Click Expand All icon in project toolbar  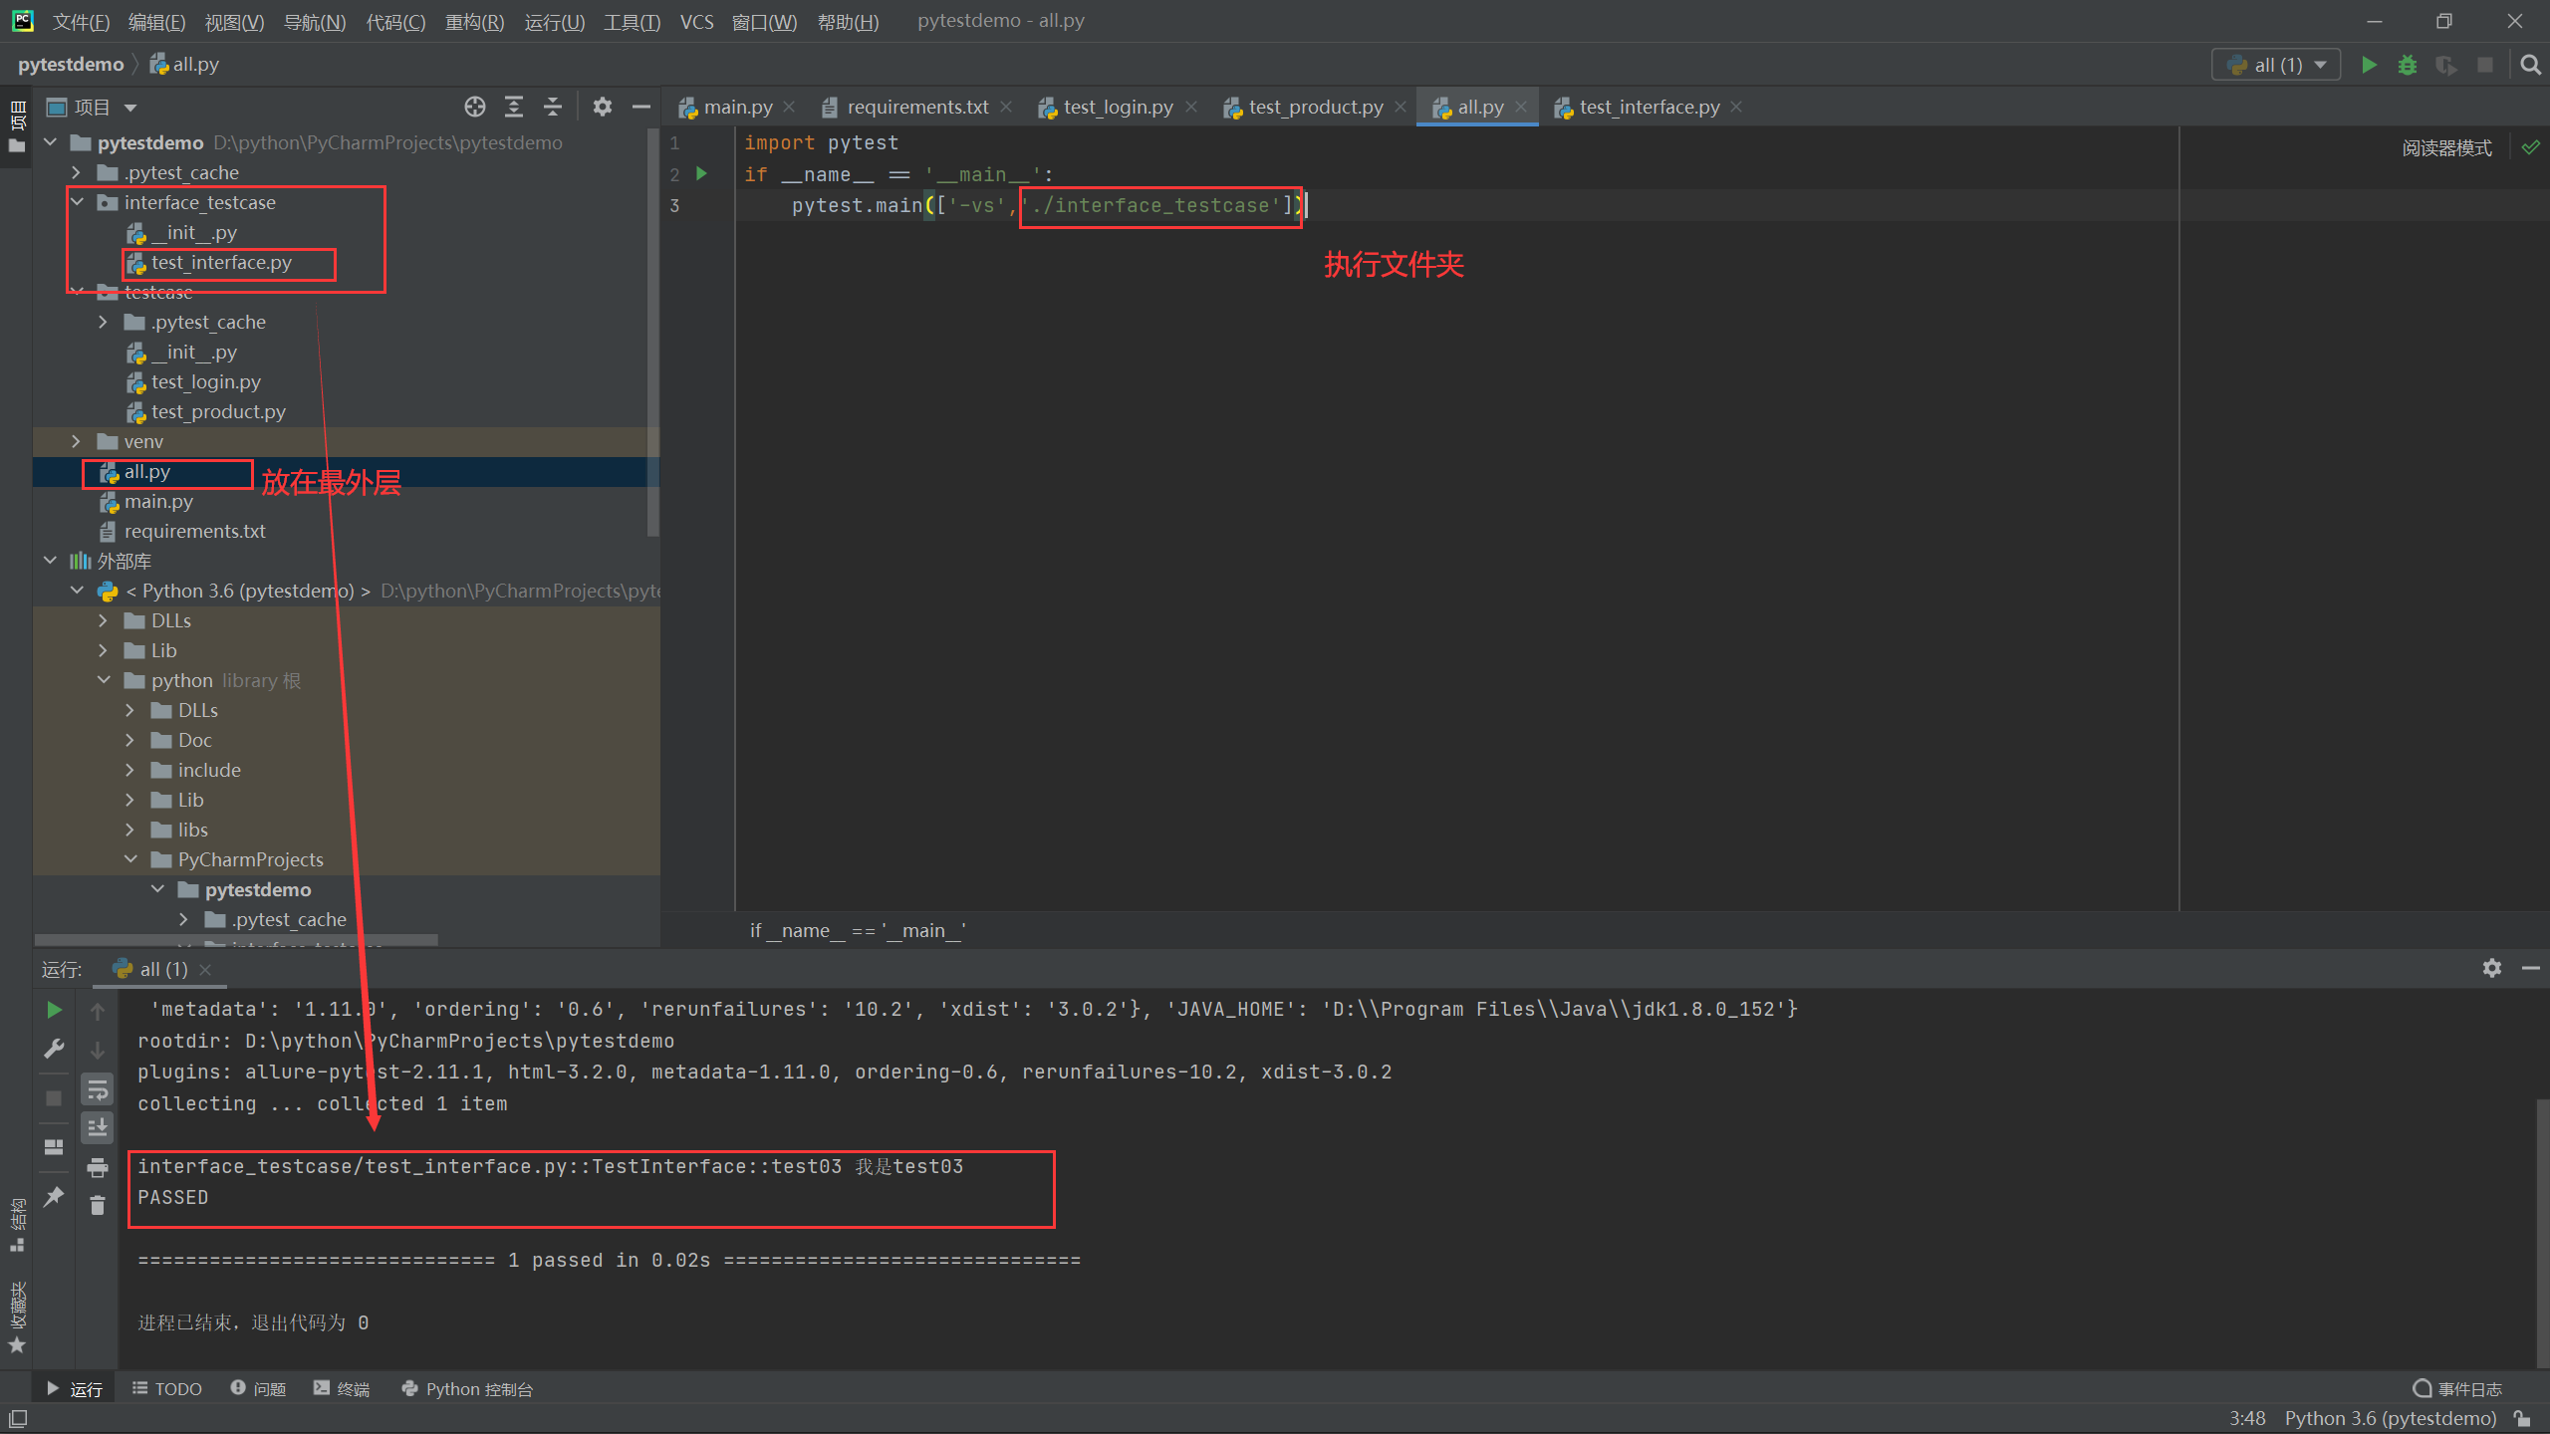pyautogui.click(x=514, y=107)
